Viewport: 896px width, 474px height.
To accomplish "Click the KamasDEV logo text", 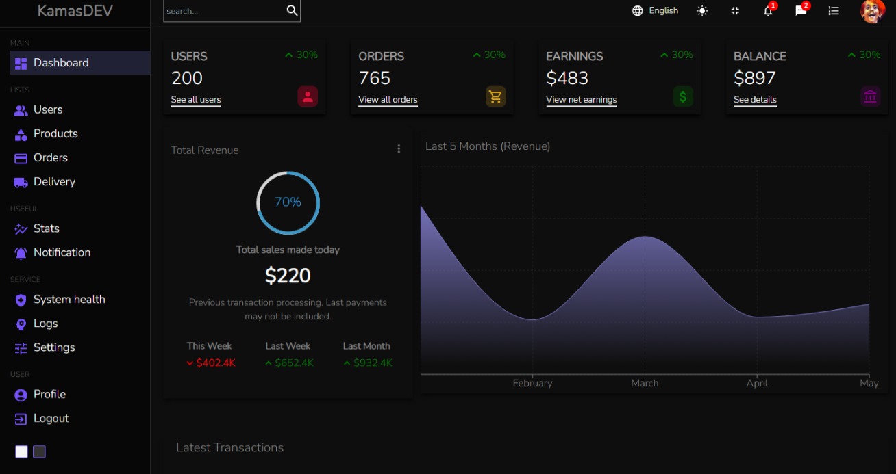I will 75,11.
